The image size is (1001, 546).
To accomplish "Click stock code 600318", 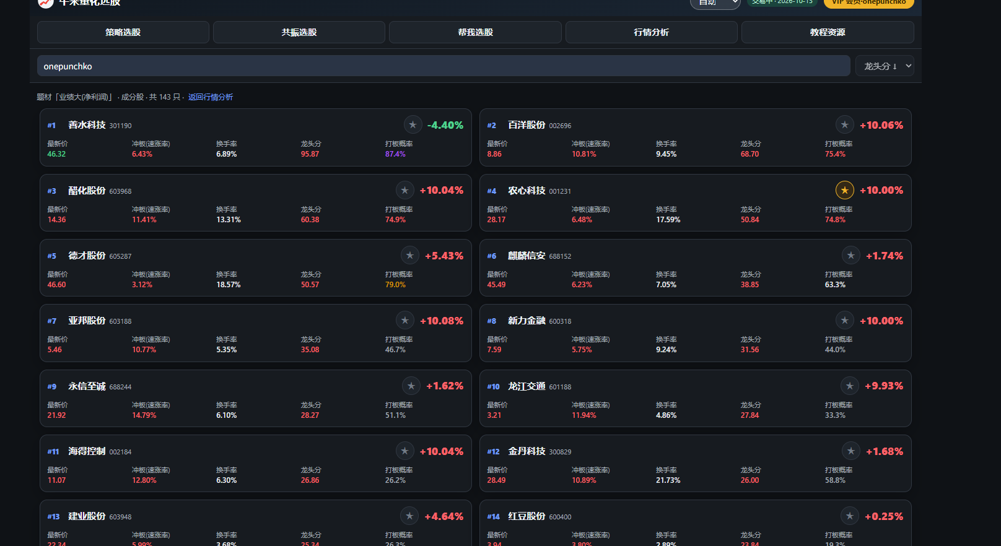I will (x=560, y=321).
